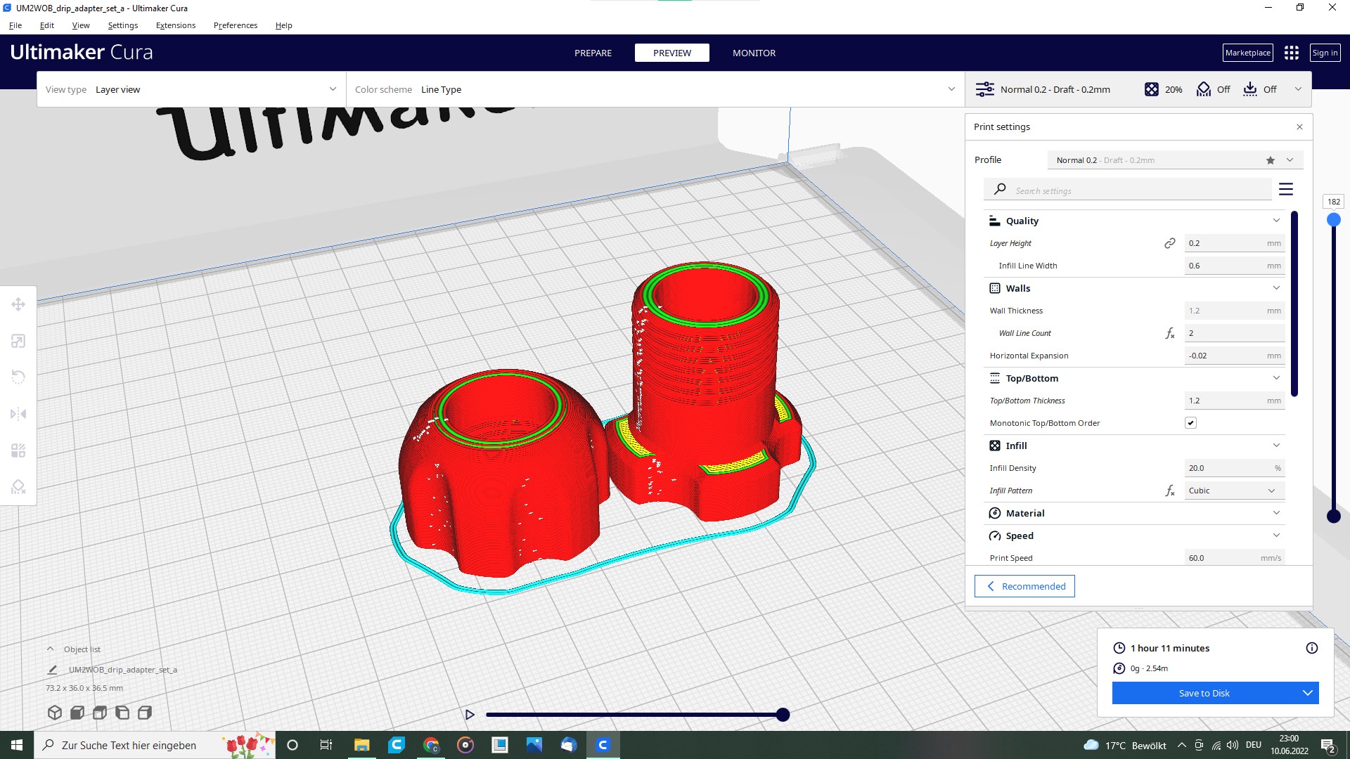Open the notification center icon
The height and width of the screenshot is (759, 1350).
[x=1328, y=746]
